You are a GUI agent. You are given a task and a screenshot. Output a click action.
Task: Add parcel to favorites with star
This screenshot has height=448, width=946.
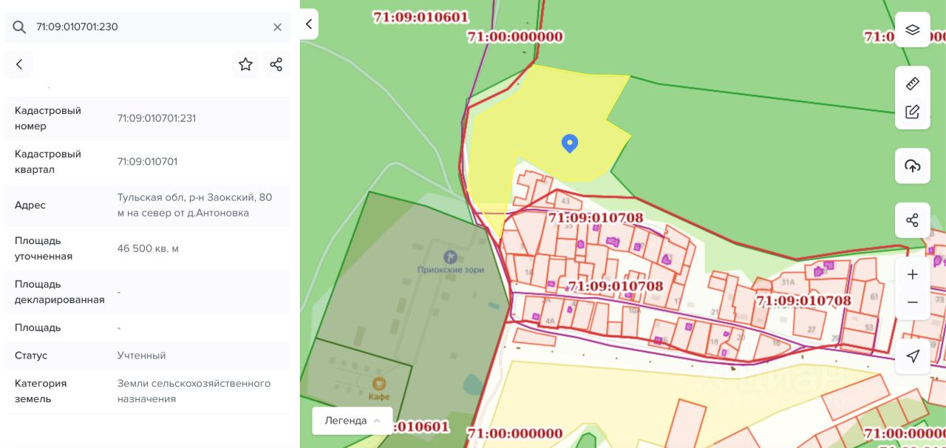tap(245, 64)
